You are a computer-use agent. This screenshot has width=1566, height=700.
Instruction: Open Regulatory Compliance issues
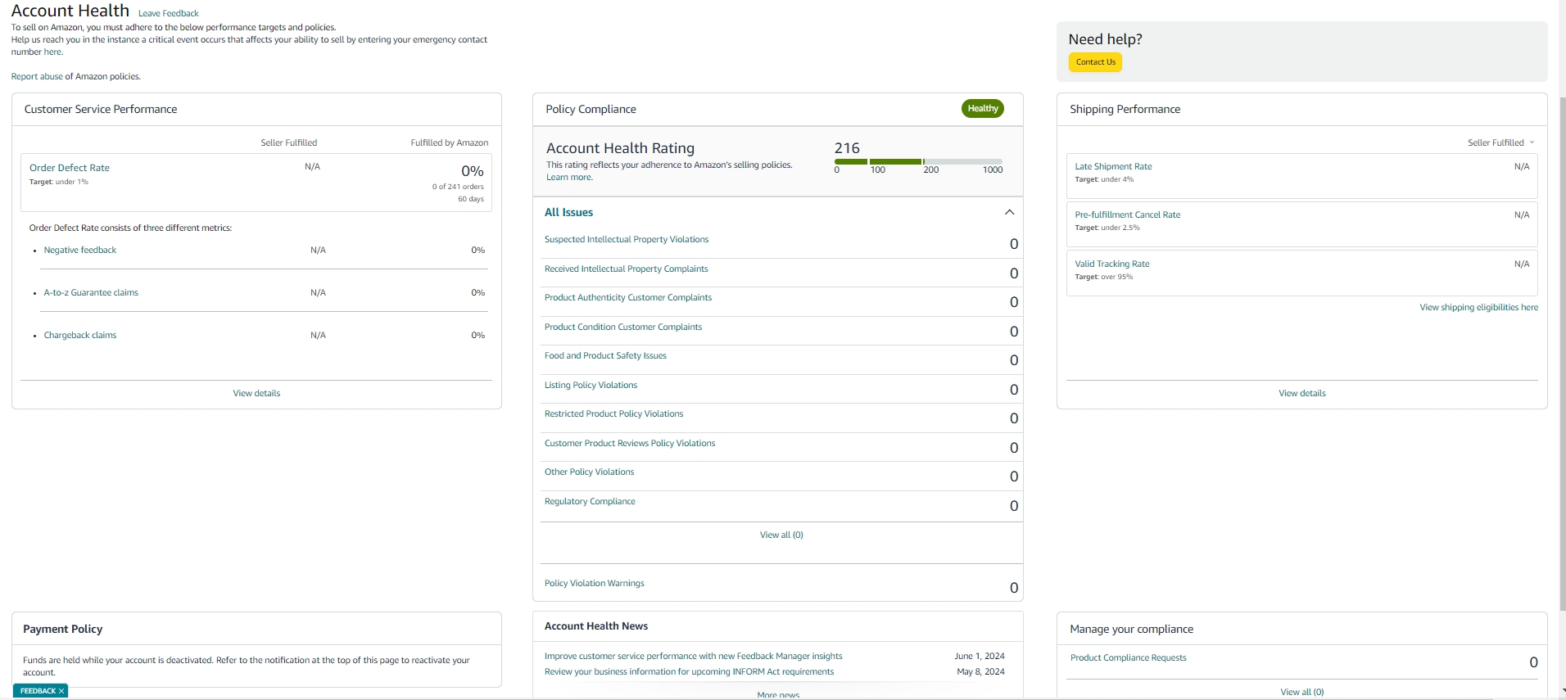click(x=590, y=501)
